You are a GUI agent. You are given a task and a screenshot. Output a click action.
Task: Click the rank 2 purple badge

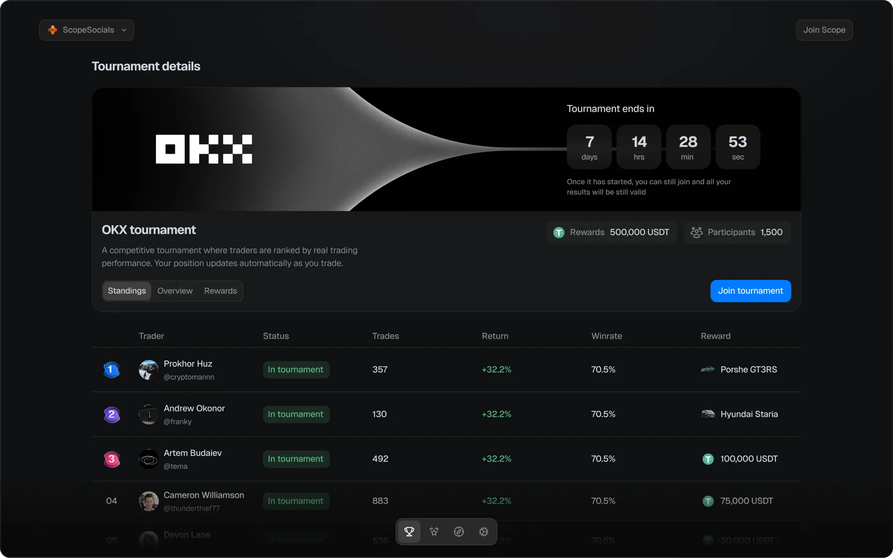click(x=112, y=414)
